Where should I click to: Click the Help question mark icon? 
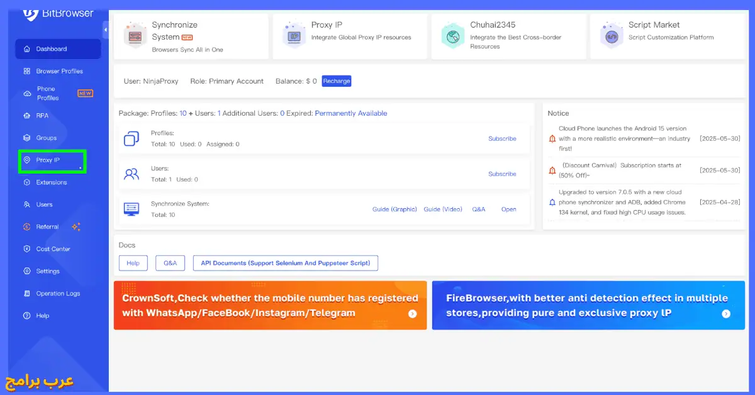point(26,316)
